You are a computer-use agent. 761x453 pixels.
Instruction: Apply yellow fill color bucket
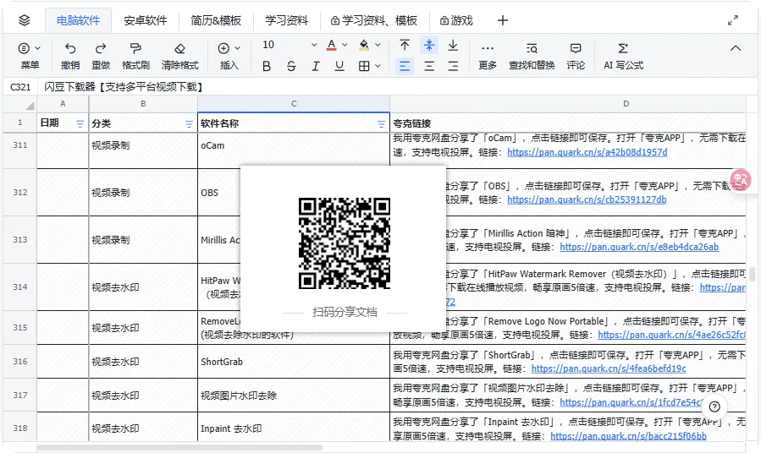click(x=364, y=45)
